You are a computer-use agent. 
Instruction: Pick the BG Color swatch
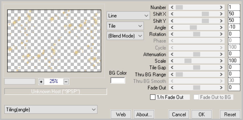(x=118, y=80)
